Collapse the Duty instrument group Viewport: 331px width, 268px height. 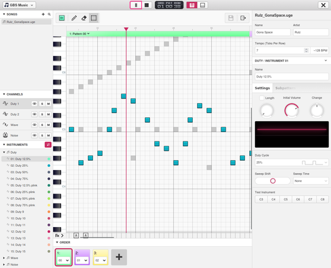[4, 152]
